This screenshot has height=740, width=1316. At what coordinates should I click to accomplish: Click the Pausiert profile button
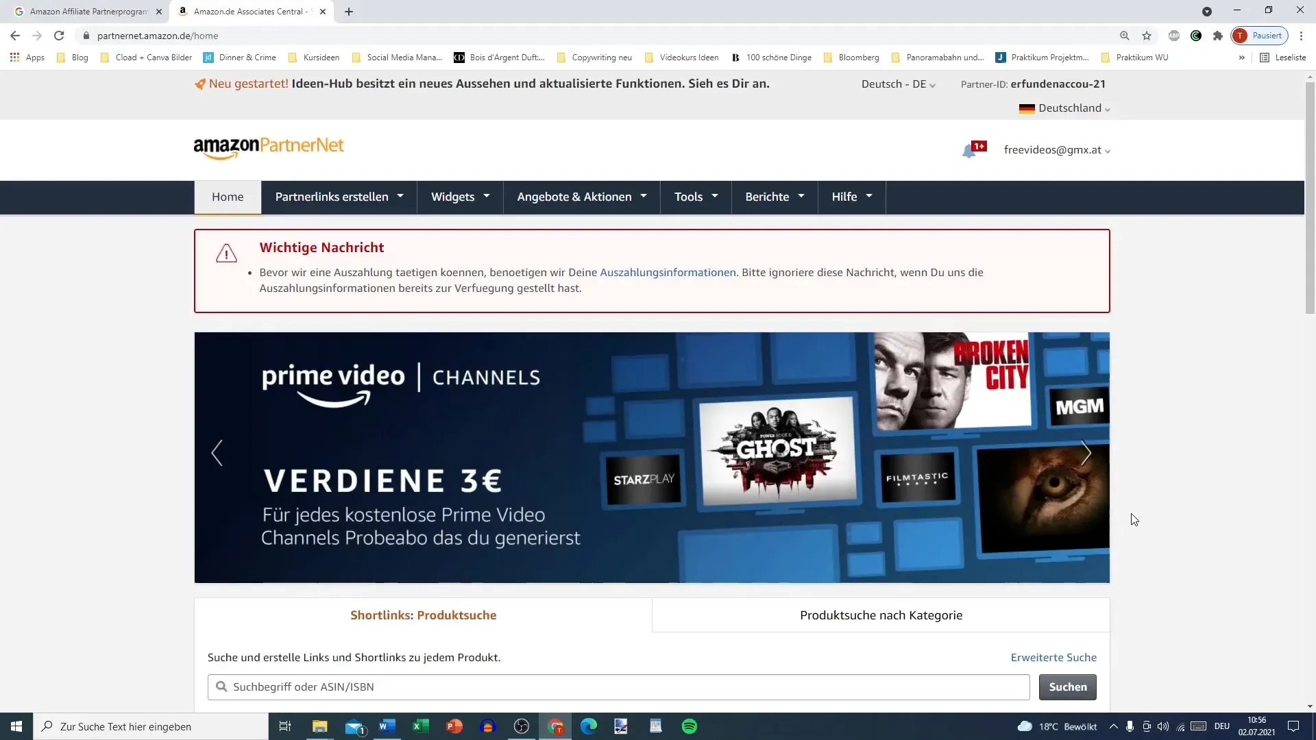pos(1260,36)
